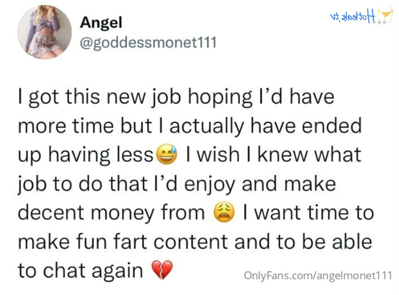Click the profile avatar photo
Image resolution: width=399 pixels, height=295 pixels.
[45, 32]
